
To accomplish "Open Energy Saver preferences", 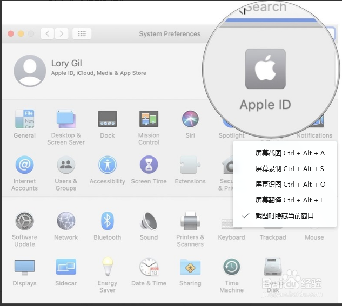I will click(x=108, y=267).
